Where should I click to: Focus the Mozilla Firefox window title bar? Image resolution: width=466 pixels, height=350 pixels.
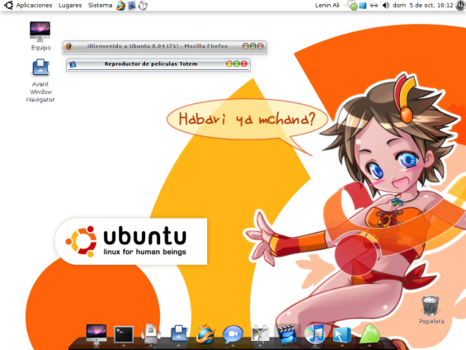point(164,47)
